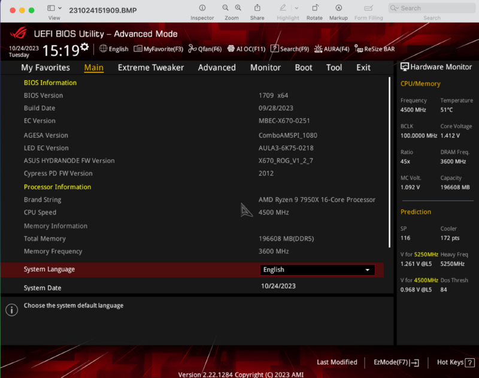The width and height of the screenshot is (479, 378).
Task: Click the 5250MHz yellow prediction label
Action: pyautogui.click(x=426, y=254)
